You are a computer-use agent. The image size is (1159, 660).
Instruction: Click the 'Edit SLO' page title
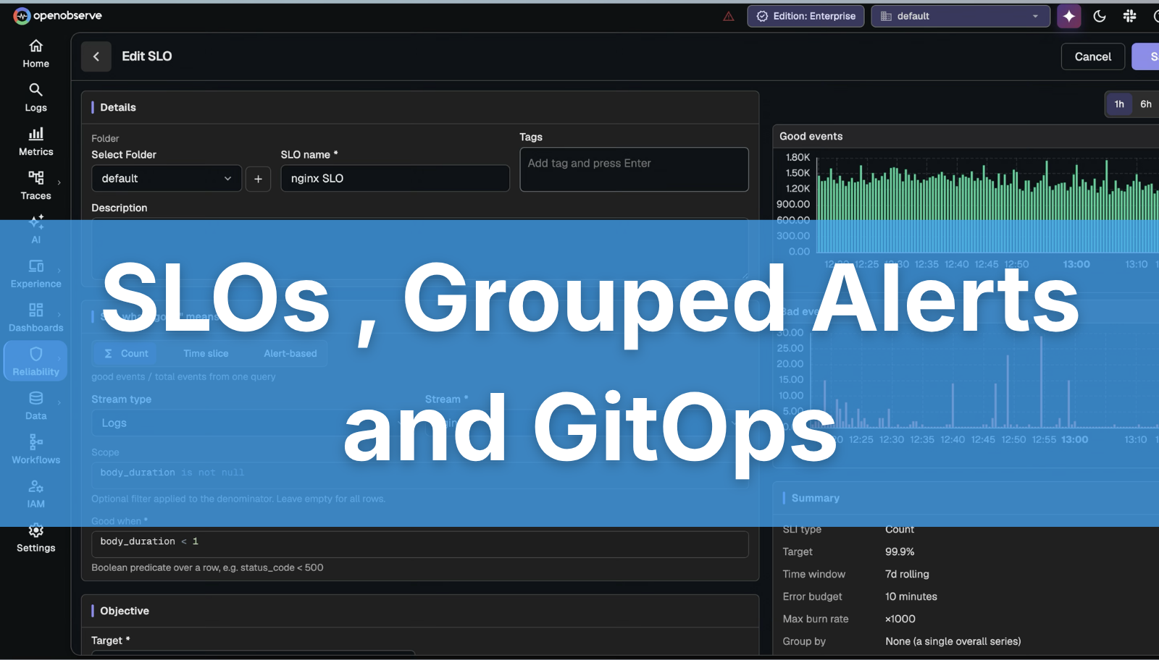tap(147, 56)
